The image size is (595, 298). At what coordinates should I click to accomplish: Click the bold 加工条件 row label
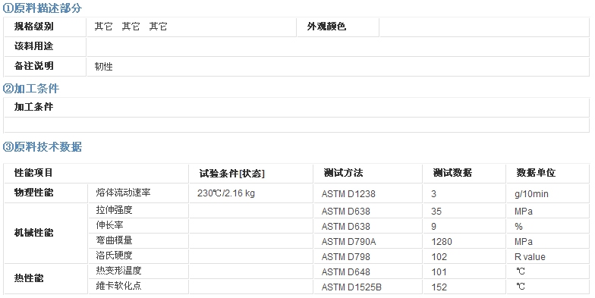pyautogui.click(x=33, y=107)
